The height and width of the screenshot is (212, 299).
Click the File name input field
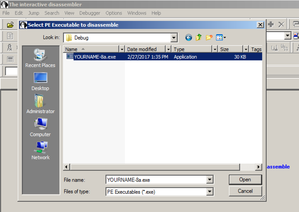[x=156, y=180]
